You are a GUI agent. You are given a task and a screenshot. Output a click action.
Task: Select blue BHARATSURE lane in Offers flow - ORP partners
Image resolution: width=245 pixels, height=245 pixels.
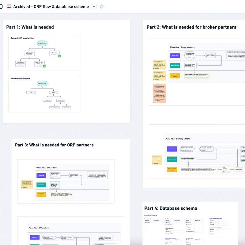click(x=41, y=175)
